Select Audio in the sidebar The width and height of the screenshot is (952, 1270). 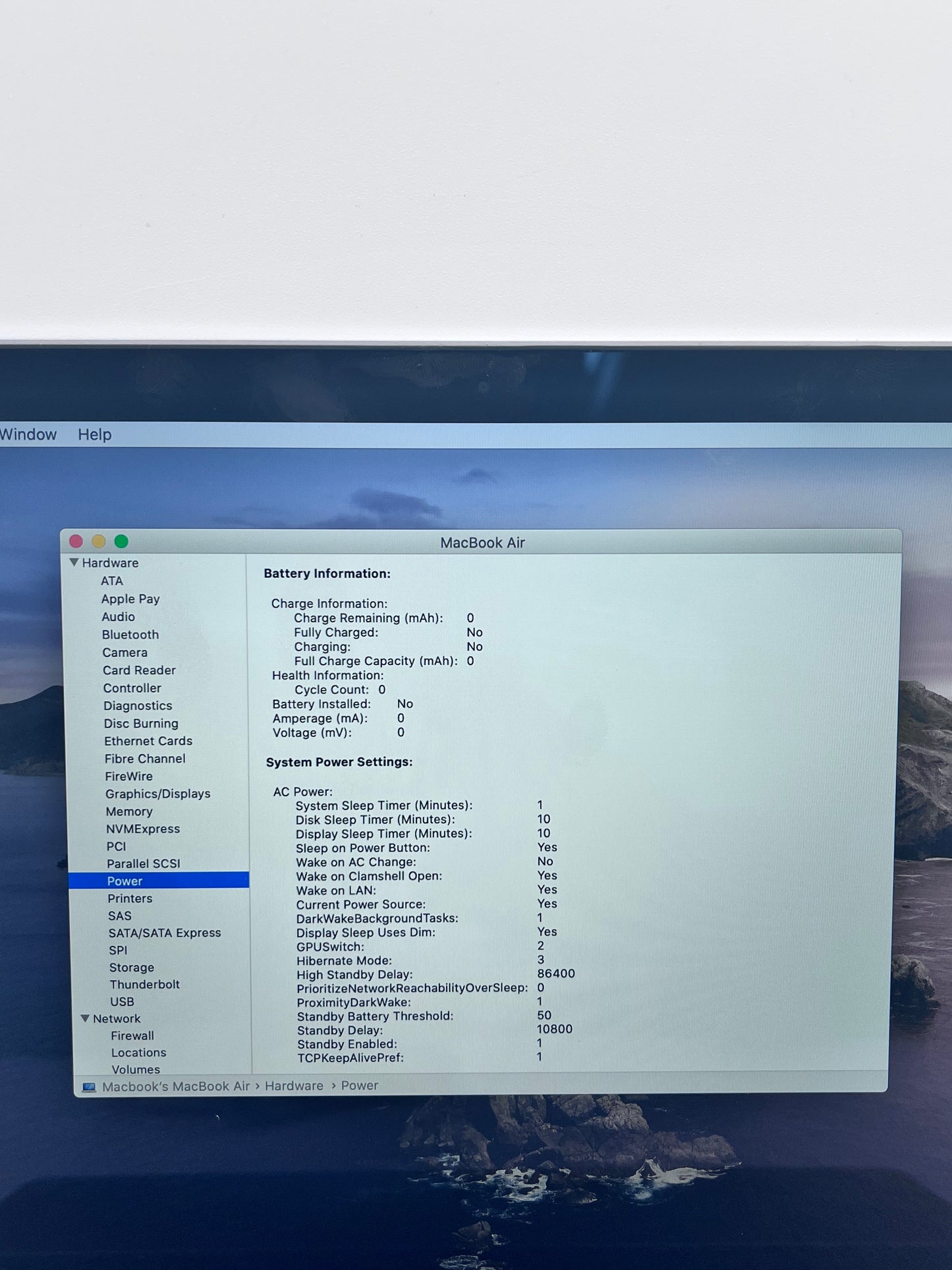pyautogui.click(x=119, y=616)
